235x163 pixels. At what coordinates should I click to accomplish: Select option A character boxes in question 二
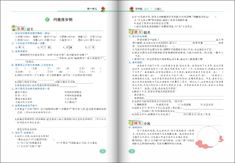click(21, 47)
